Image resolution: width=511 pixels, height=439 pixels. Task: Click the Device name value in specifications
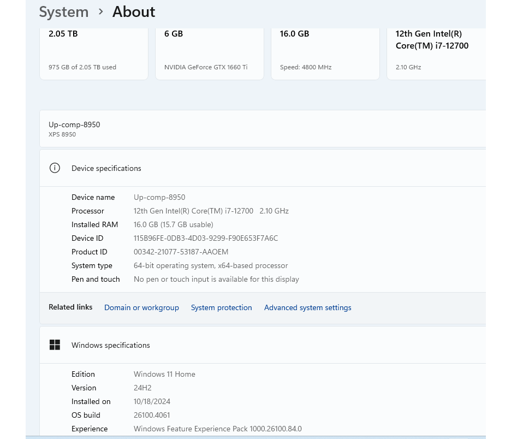pos(159,197)
